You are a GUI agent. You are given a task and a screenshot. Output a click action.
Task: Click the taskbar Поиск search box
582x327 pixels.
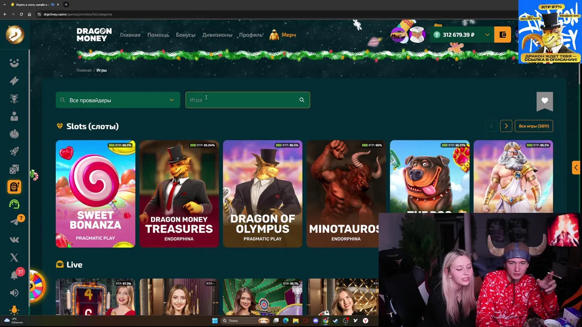[245, 321]
